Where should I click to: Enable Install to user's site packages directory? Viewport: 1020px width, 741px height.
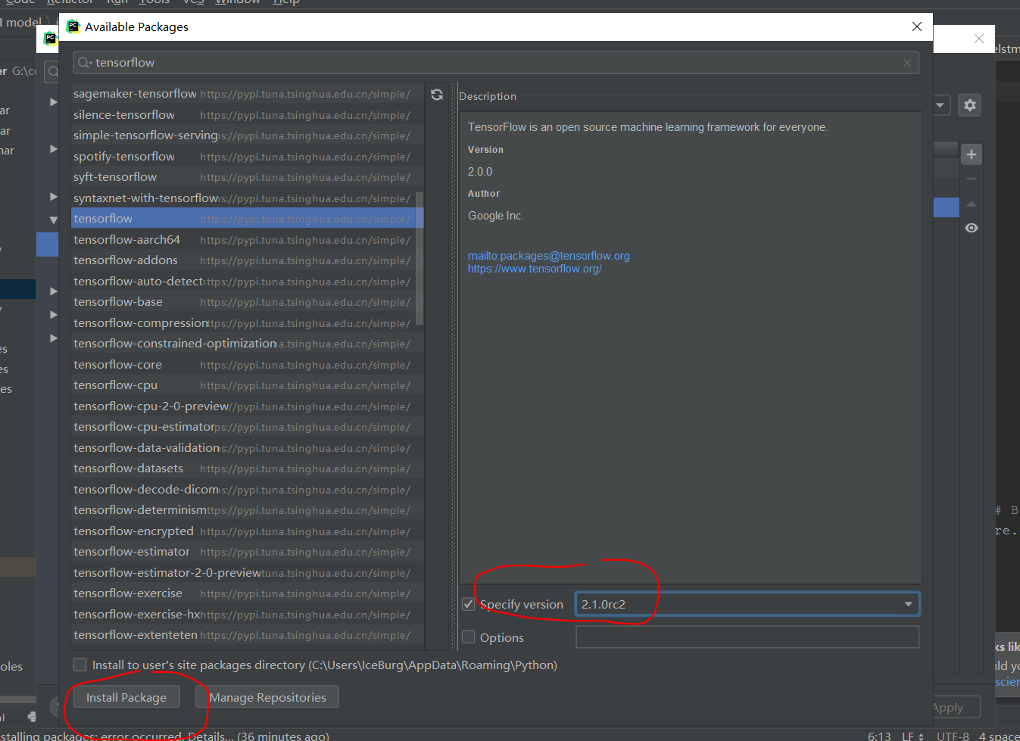click(80, 665)
